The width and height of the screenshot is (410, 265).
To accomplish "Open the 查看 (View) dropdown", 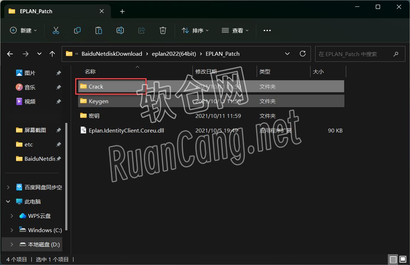I will tap(235, 30).
